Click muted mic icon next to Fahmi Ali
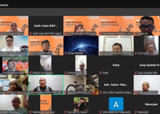This screenshot has width=160, height=114. click(x=136, y=34)
